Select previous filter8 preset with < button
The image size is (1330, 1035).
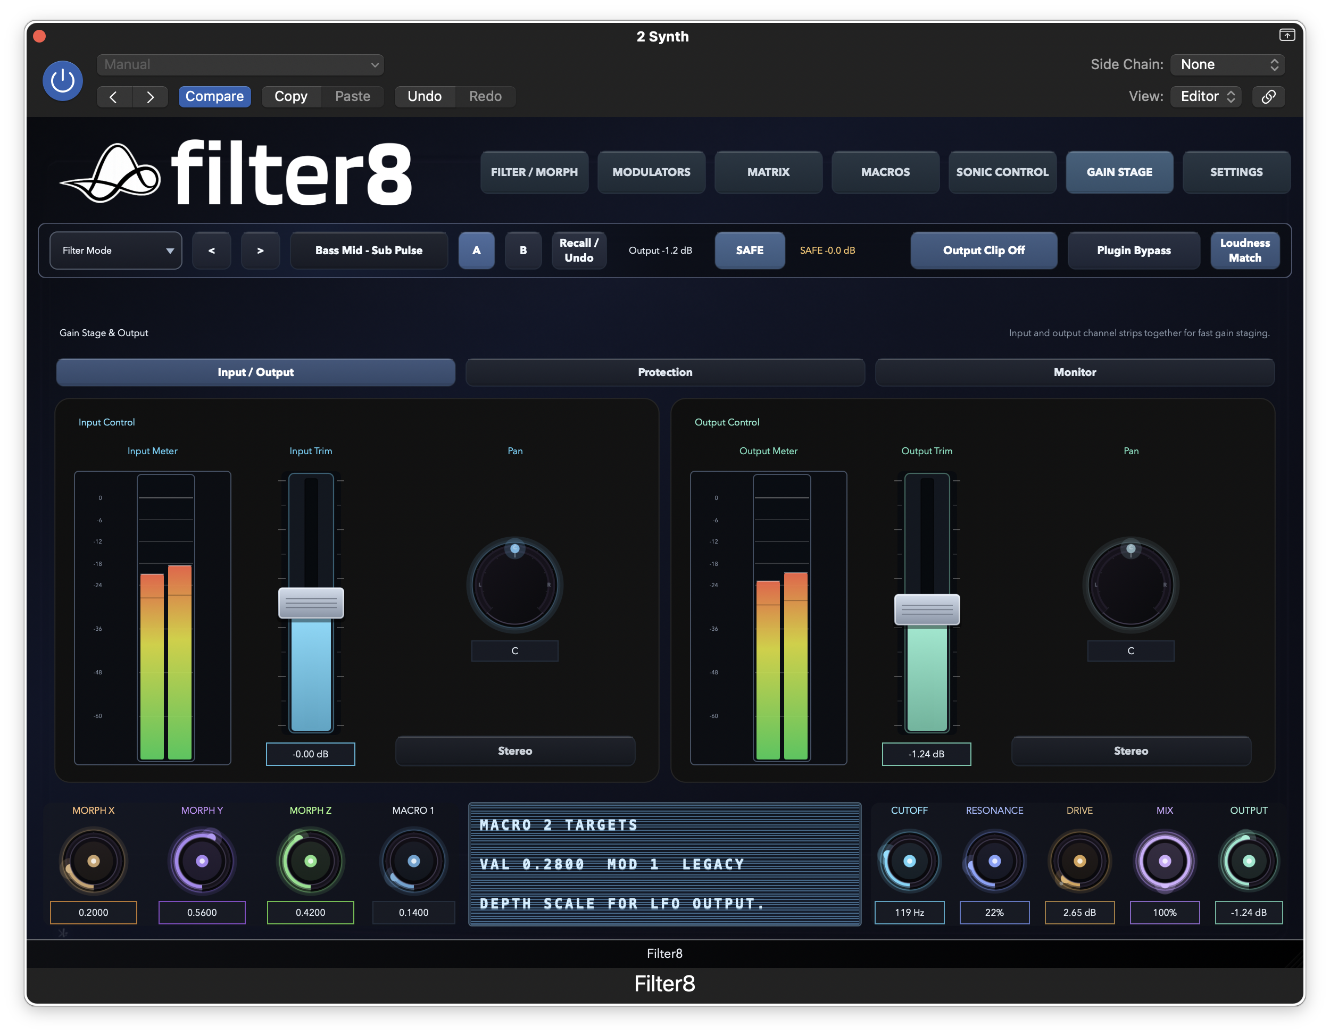pyautogui.click(x=211, y=250)
